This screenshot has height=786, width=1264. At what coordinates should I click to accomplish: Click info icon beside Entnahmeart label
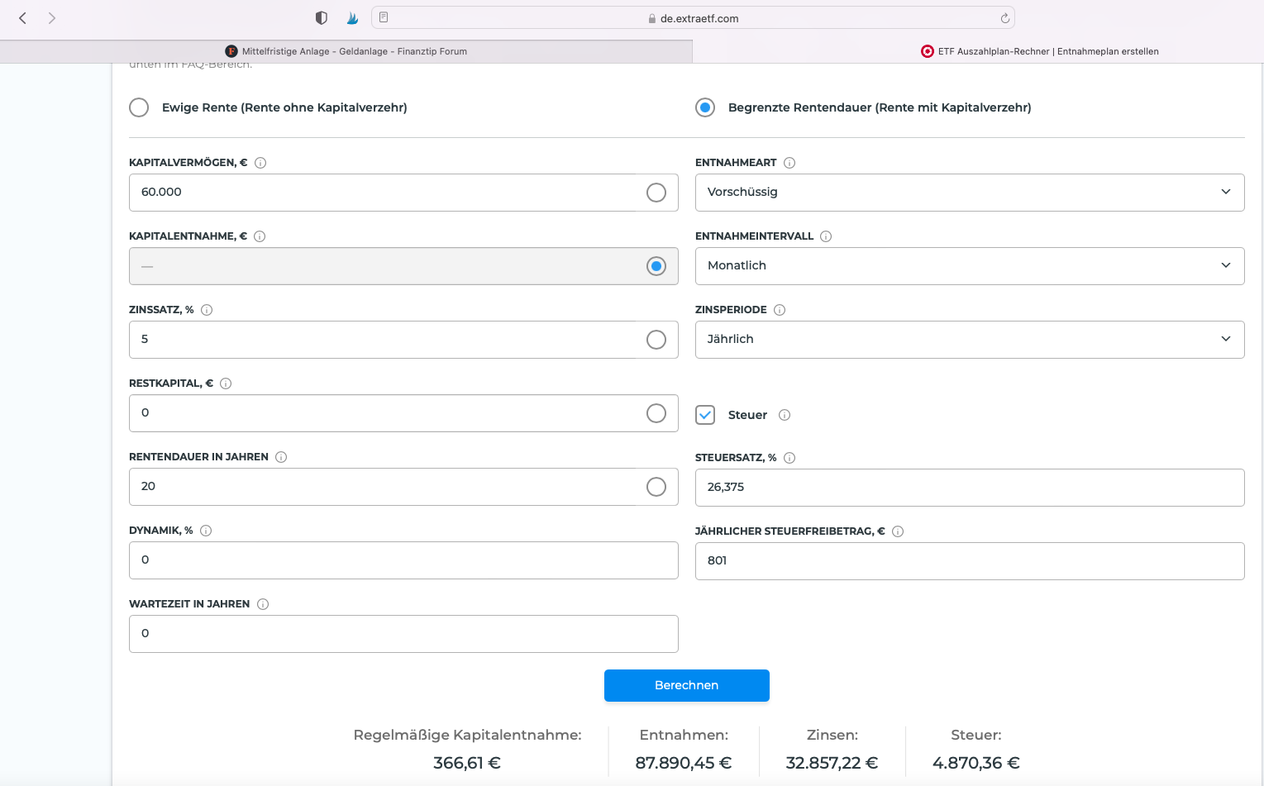point(789,163)
